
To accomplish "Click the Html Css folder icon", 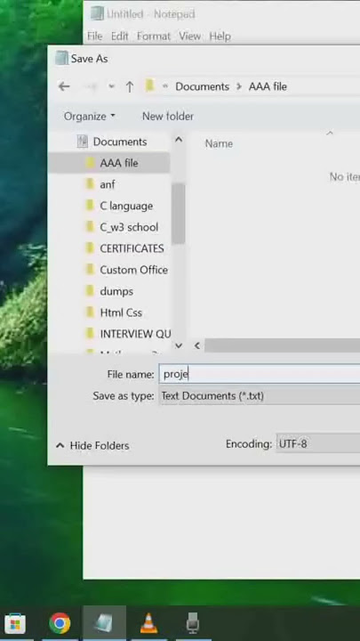I will coord(90,312).
